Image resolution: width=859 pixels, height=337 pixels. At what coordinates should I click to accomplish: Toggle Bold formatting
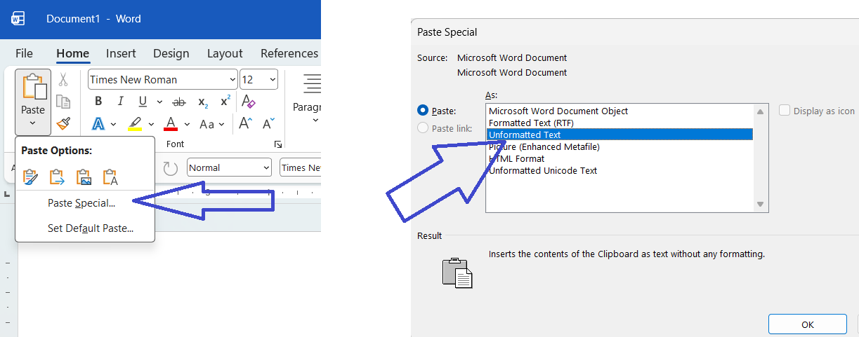(x=98, y=102)
